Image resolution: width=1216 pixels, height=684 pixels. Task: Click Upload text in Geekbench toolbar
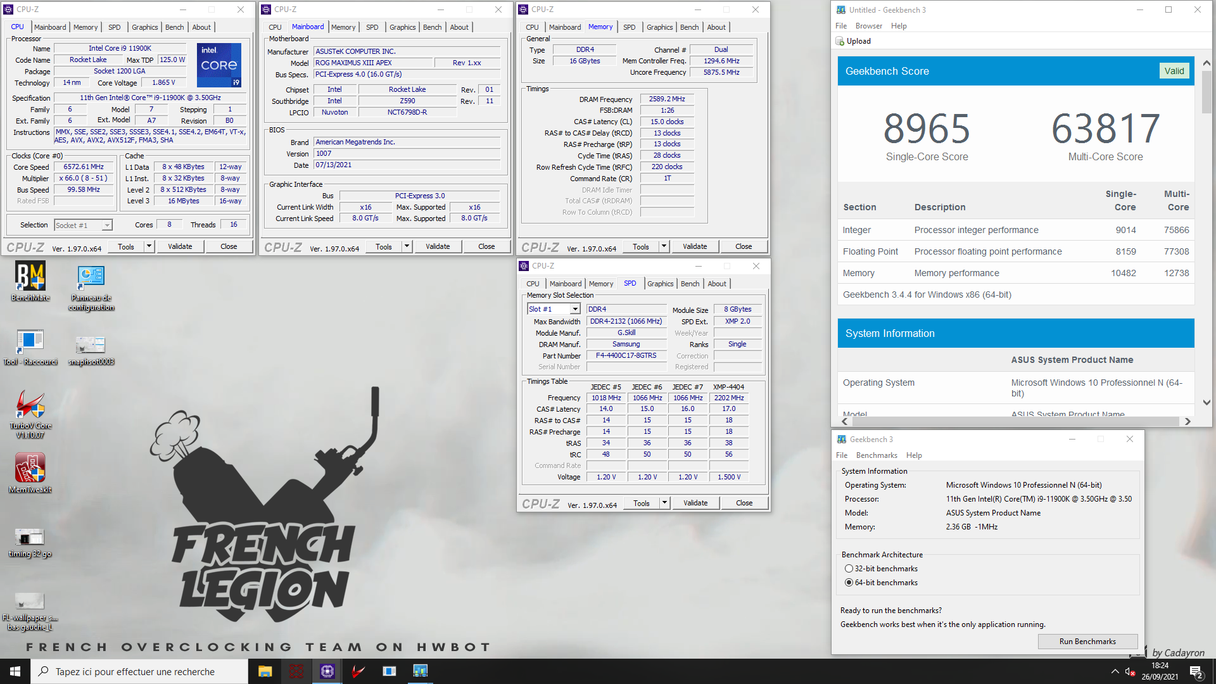click(x=858, y=41)
